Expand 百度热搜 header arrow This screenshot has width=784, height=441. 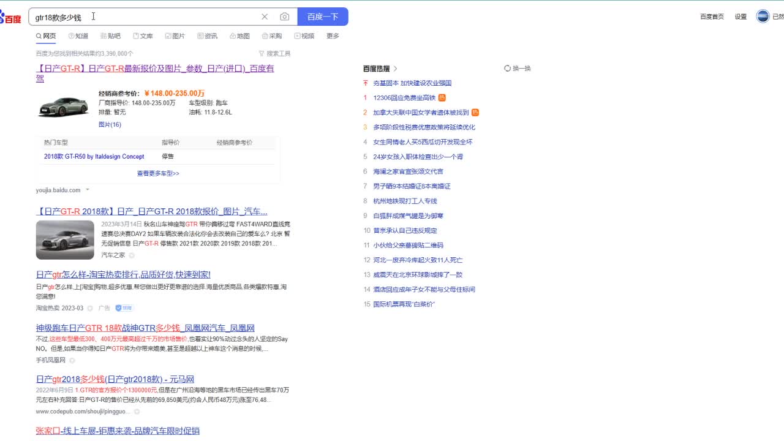396,69
